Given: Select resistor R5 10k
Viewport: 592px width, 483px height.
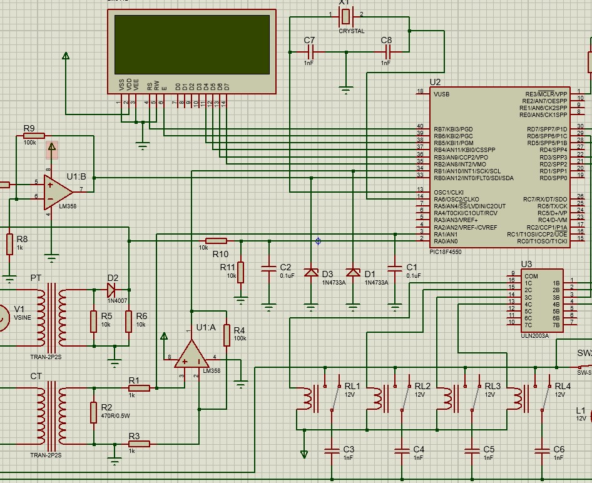Looking at the screenshot, I should pos(94,322).
